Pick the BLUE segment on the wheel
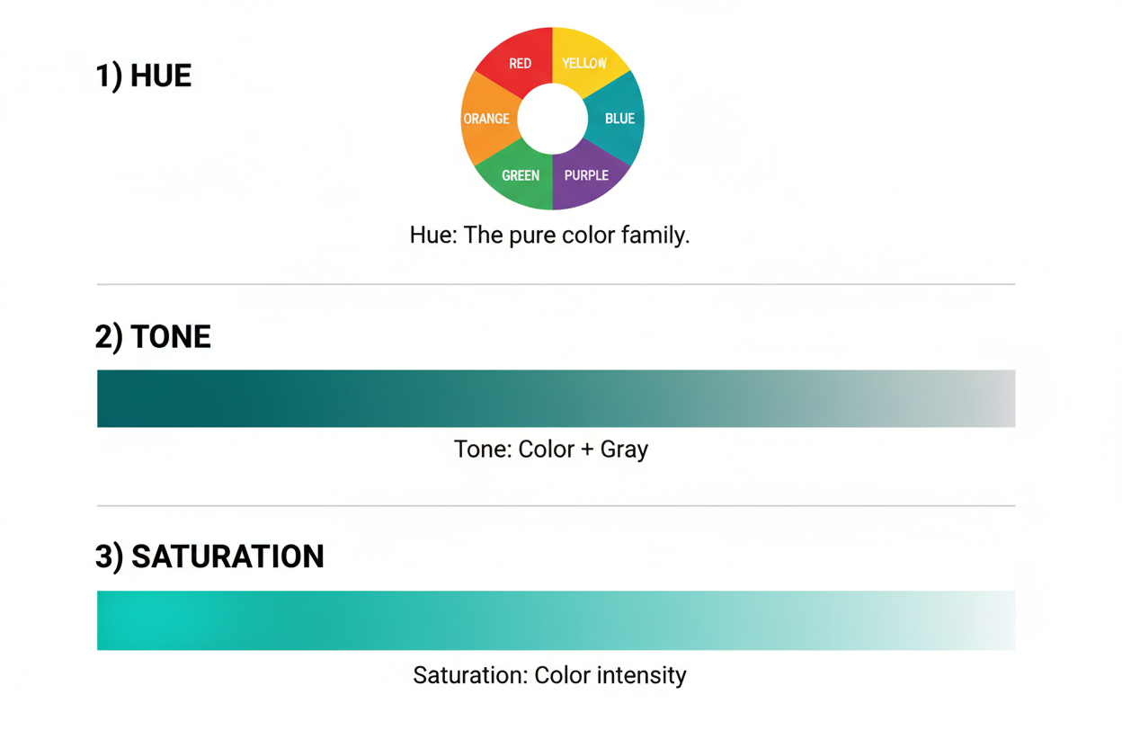The width and height of the screenshot is (1122, 748). (620, 118)
